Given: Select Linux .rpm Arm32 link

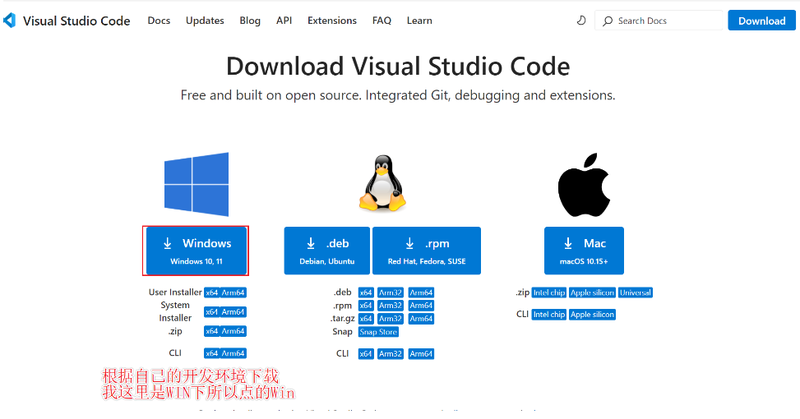Looking at the screenshot, I should point(391,306).
